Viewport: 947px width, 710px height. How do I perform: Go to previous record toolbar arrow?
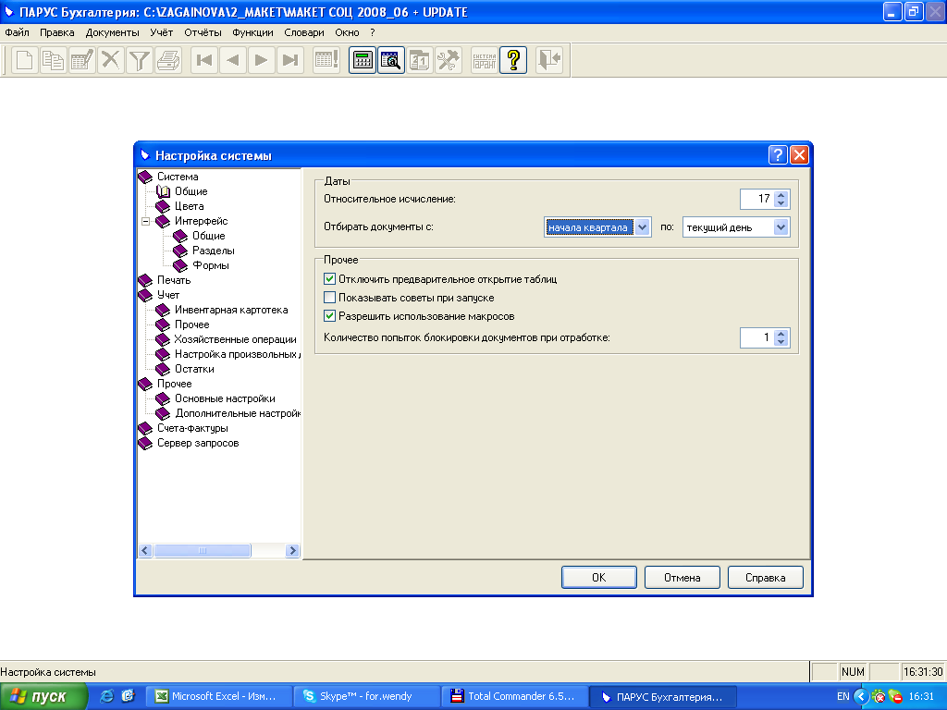(232, 60)
